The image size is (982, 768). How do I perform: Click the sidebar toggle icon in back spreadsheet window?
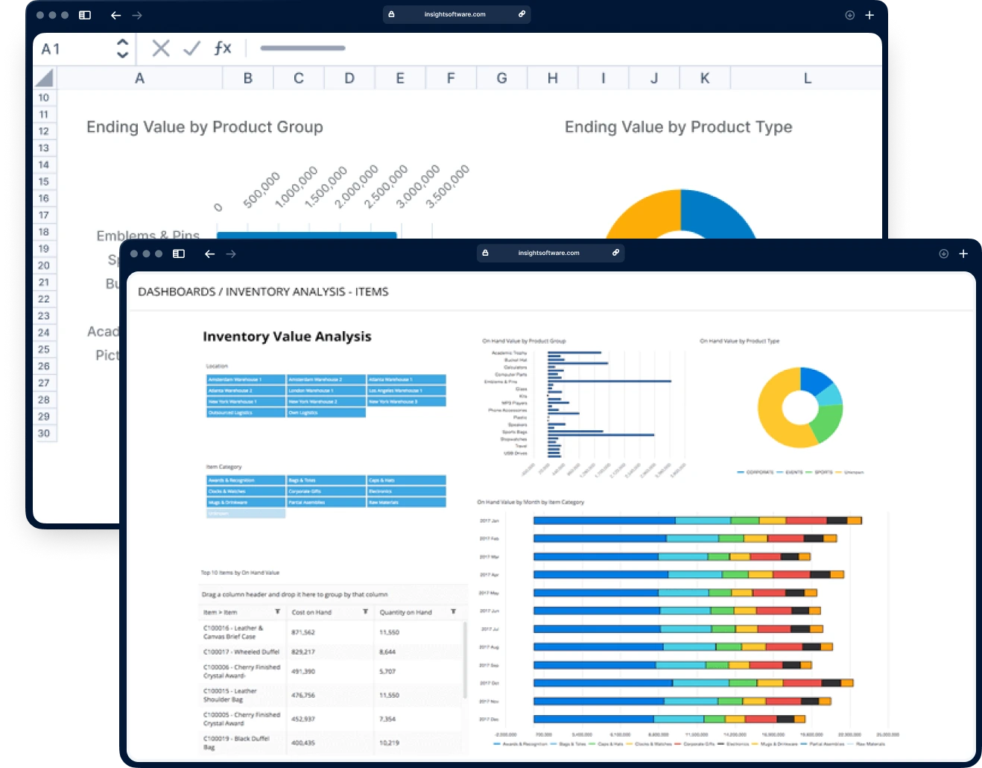pyautogui.click(x=85, y=15)
